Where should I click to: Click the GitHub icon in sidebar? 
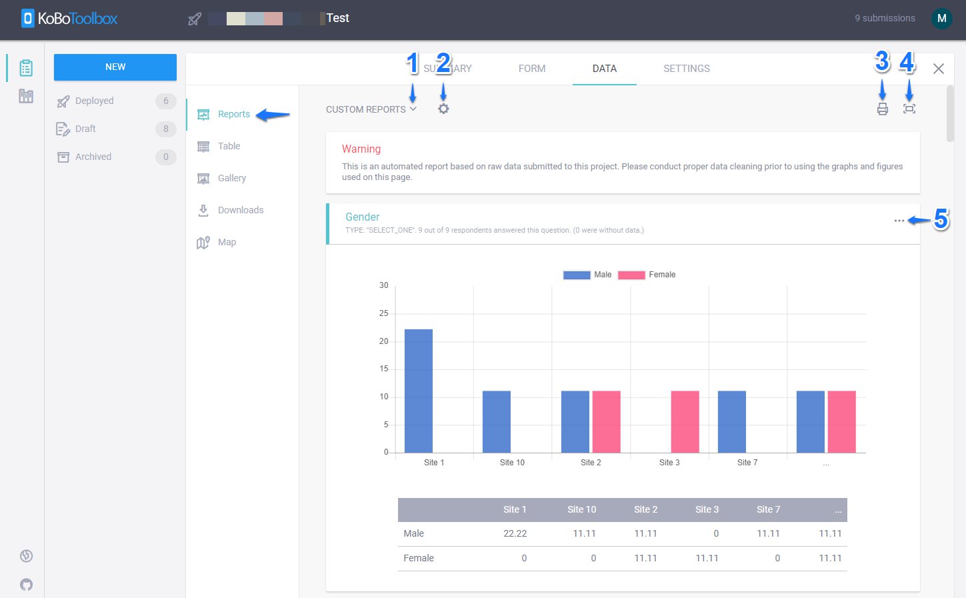(x=26, y=585)
